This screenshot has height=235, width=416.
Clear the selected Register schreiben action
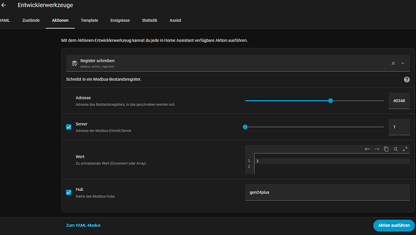[393, 63]
